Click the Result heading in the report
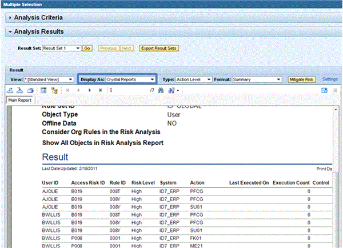 tap(55, 157)
